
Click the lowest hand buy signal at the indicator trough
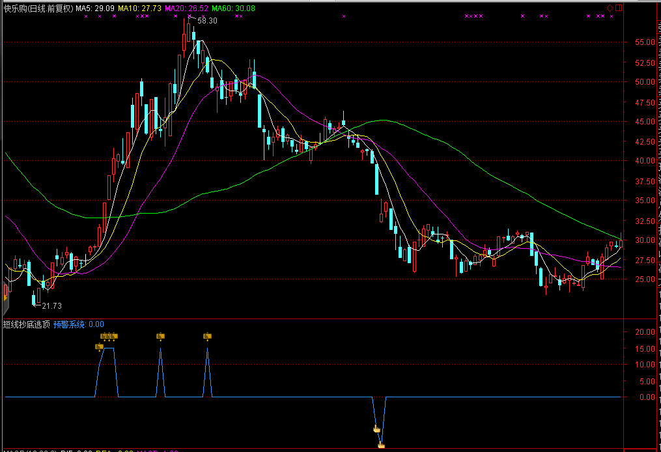click(381, 445)
